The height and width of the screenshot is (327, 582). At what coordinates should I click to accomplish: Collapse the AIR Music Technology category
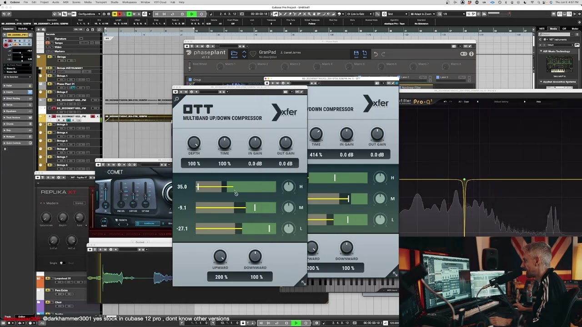(x=541, y=51)
